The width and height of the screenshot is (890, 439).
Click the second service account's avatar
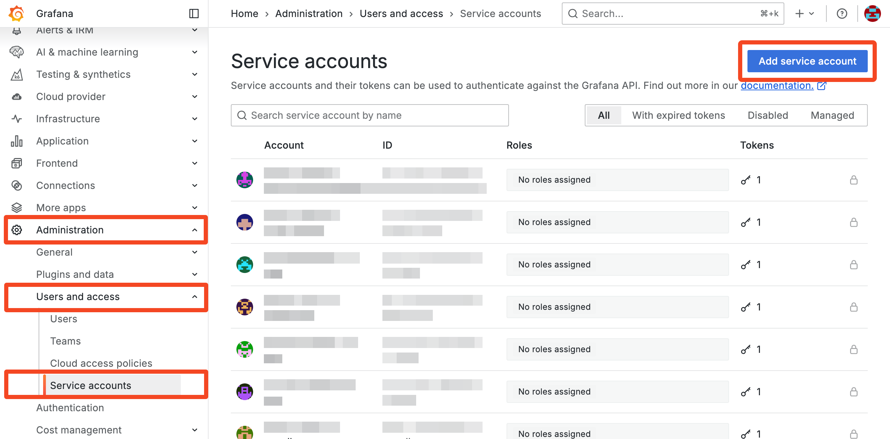click(245, 222)
